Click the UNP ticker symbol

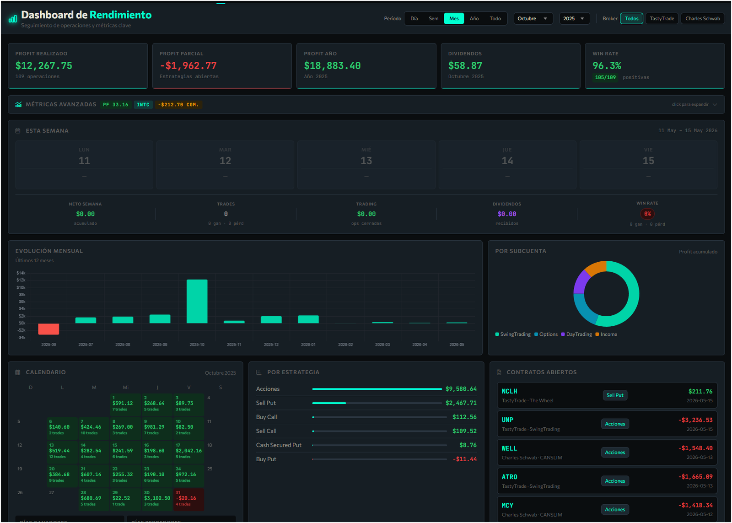(507, 420)
